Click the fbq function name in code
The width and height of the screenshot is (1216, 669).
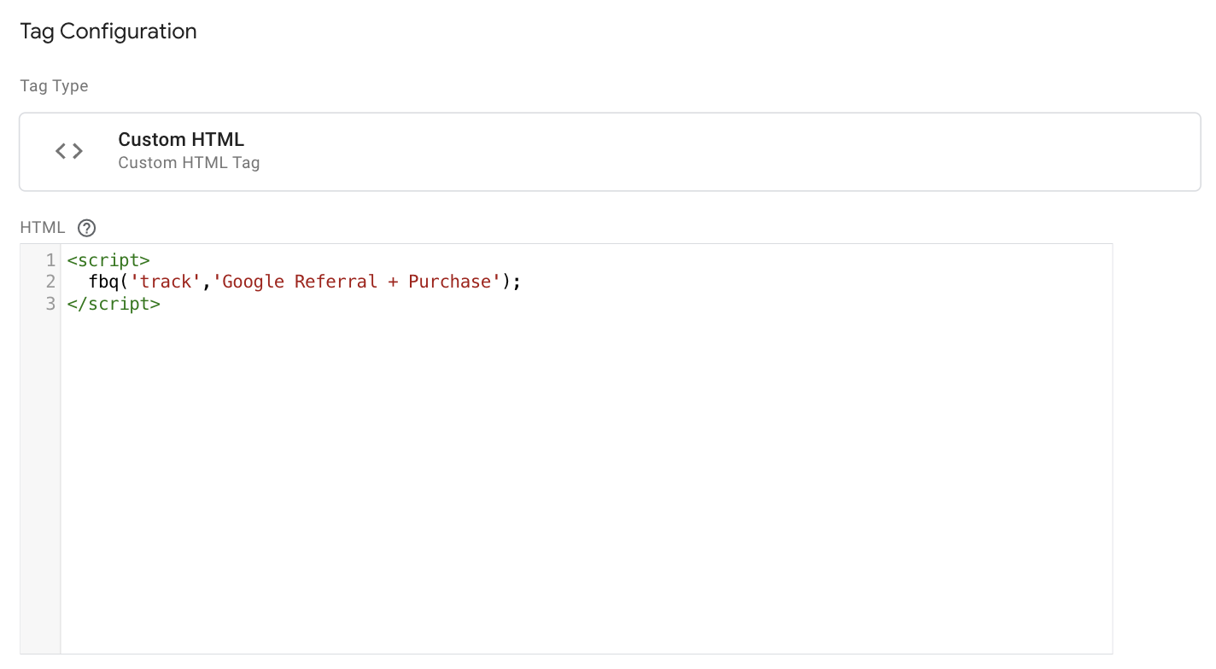tap(103, 282)
